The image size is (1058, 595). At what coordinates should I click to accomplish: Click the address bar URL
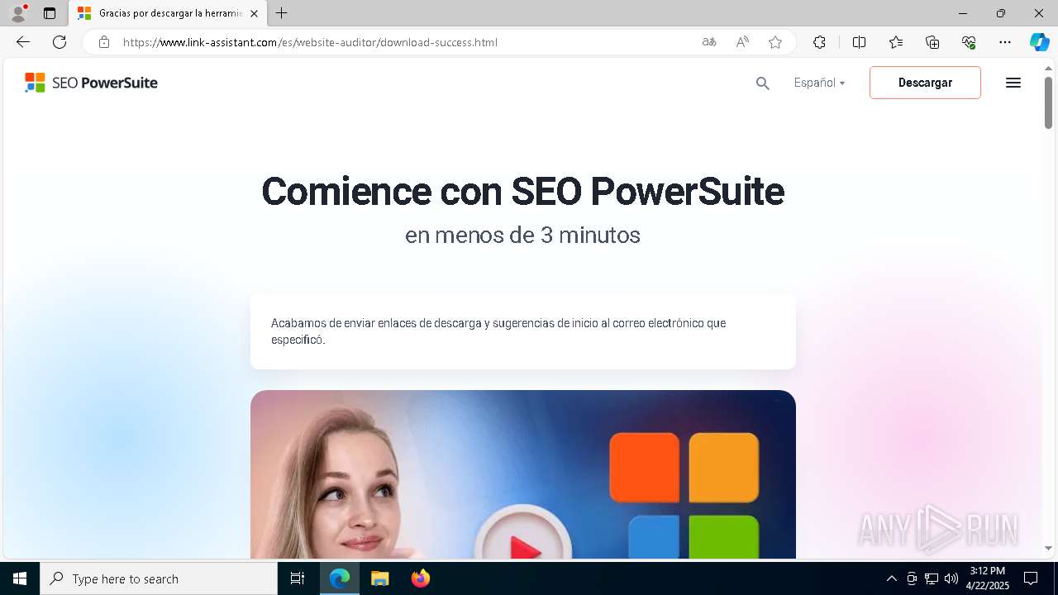[310, 42]
